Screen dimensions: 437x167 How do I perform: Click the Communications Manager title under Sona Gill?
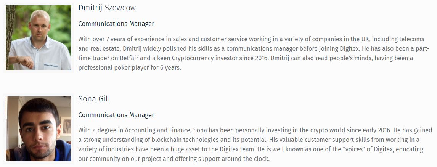coord(116,115)
